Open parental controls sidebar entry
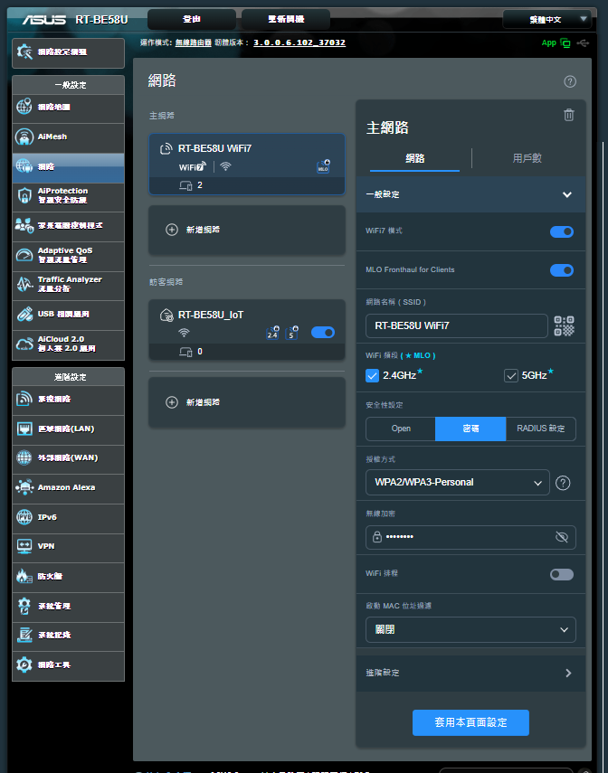This screenshot has height=773, width=608. 68,226
